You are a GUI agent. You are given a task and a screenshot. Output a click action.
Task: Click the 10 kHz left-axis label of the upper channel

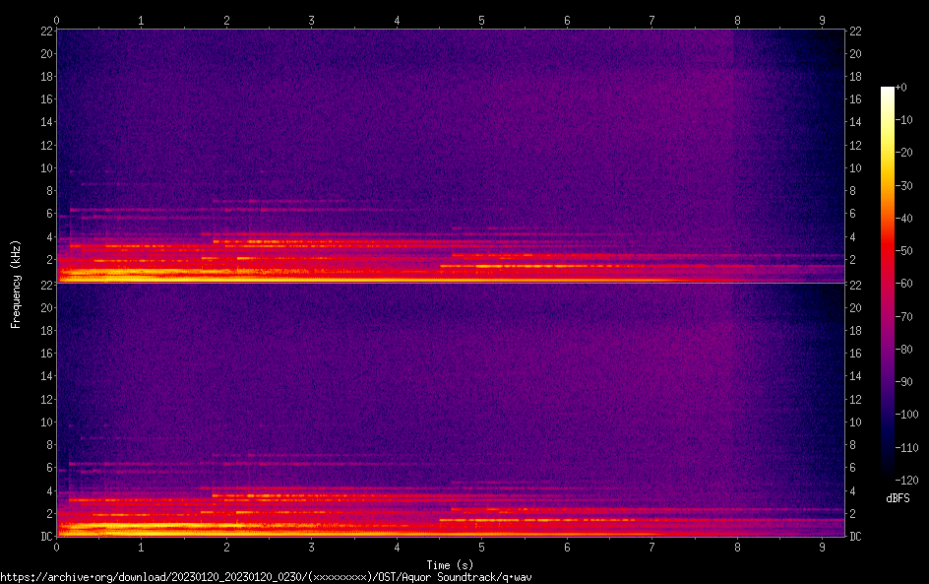point(45,167)
